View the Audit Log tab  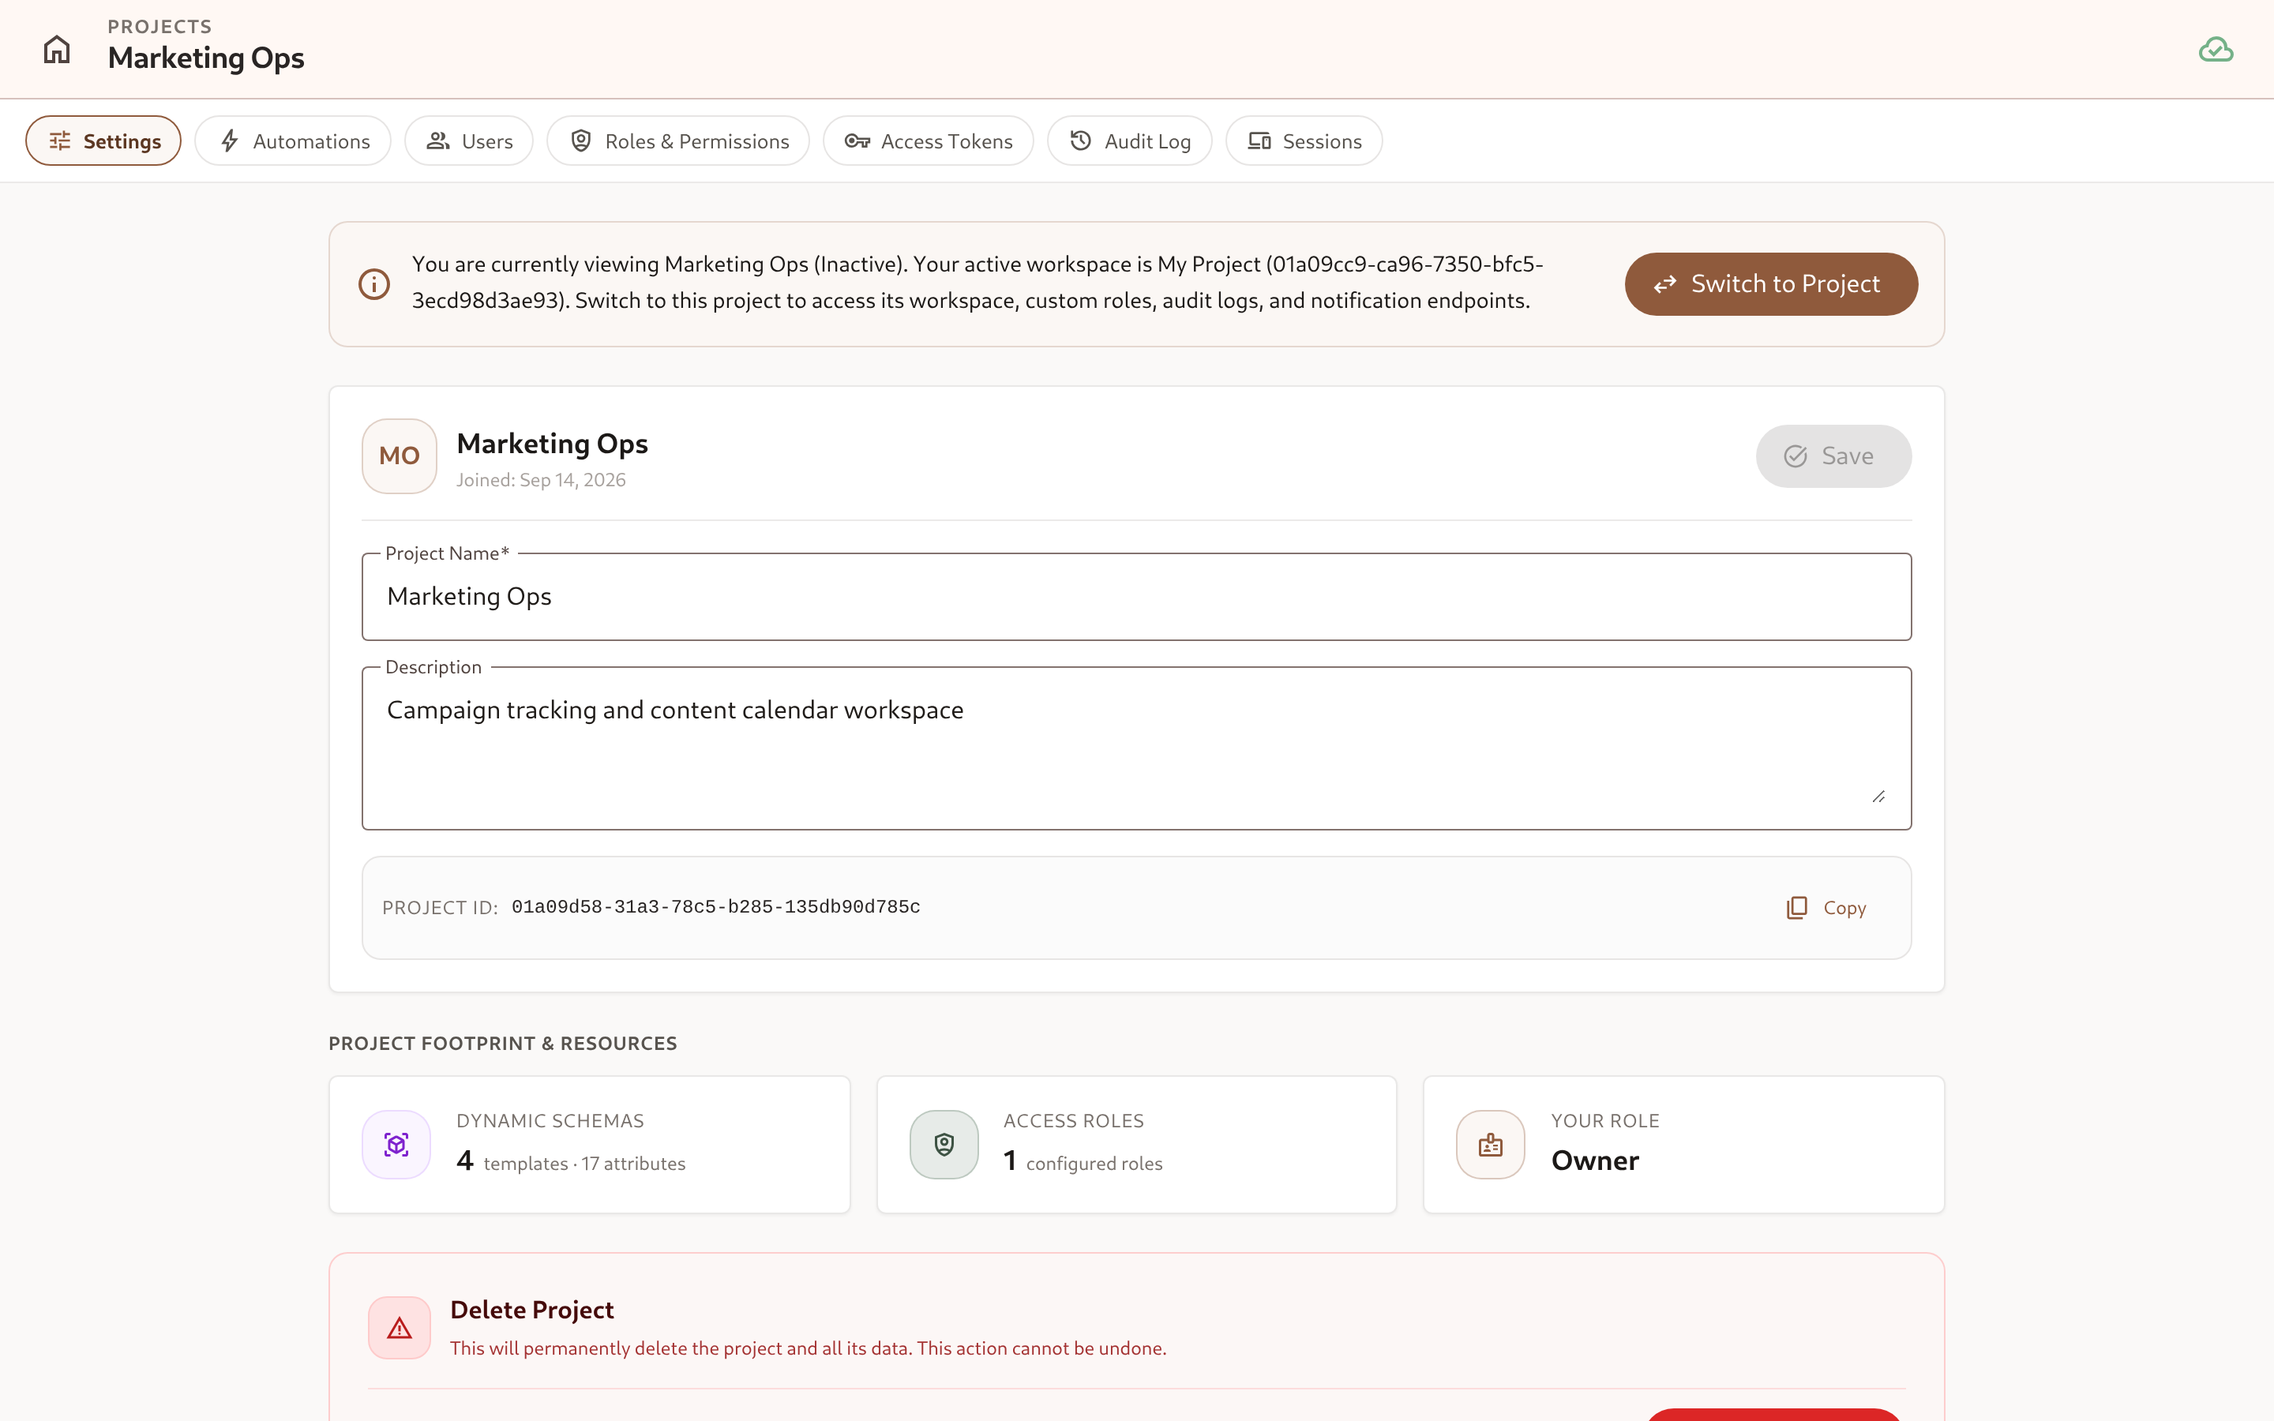click(1129, 141)
